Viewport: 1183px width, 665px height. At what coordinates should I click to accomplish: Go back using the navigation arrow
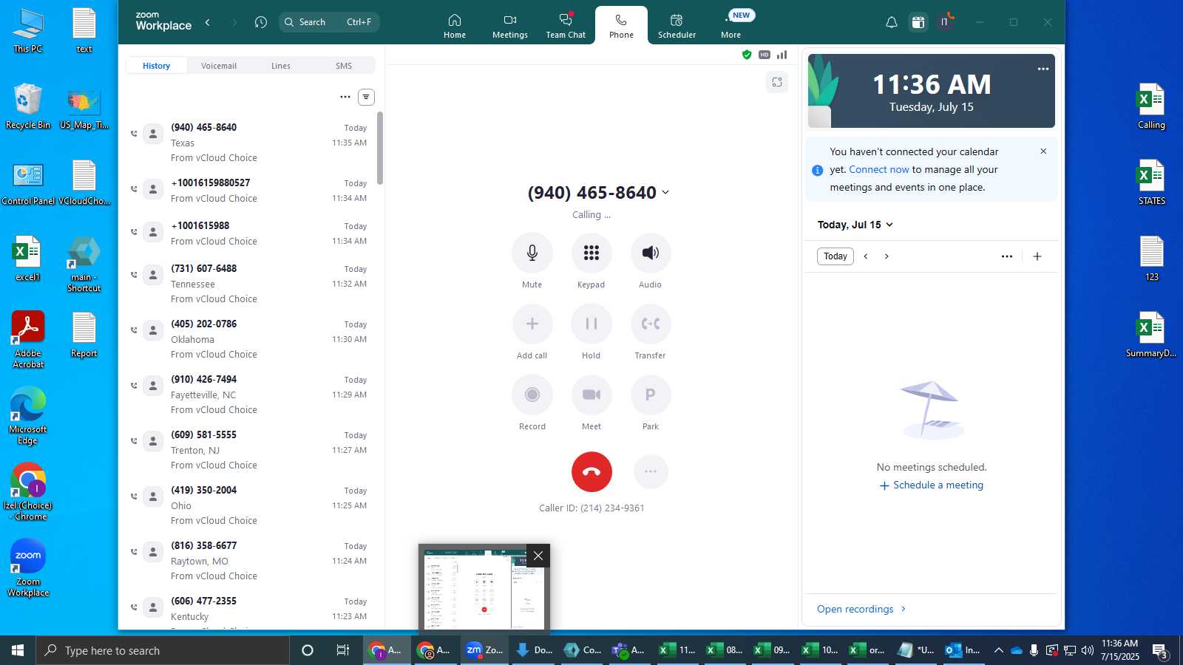208,22
